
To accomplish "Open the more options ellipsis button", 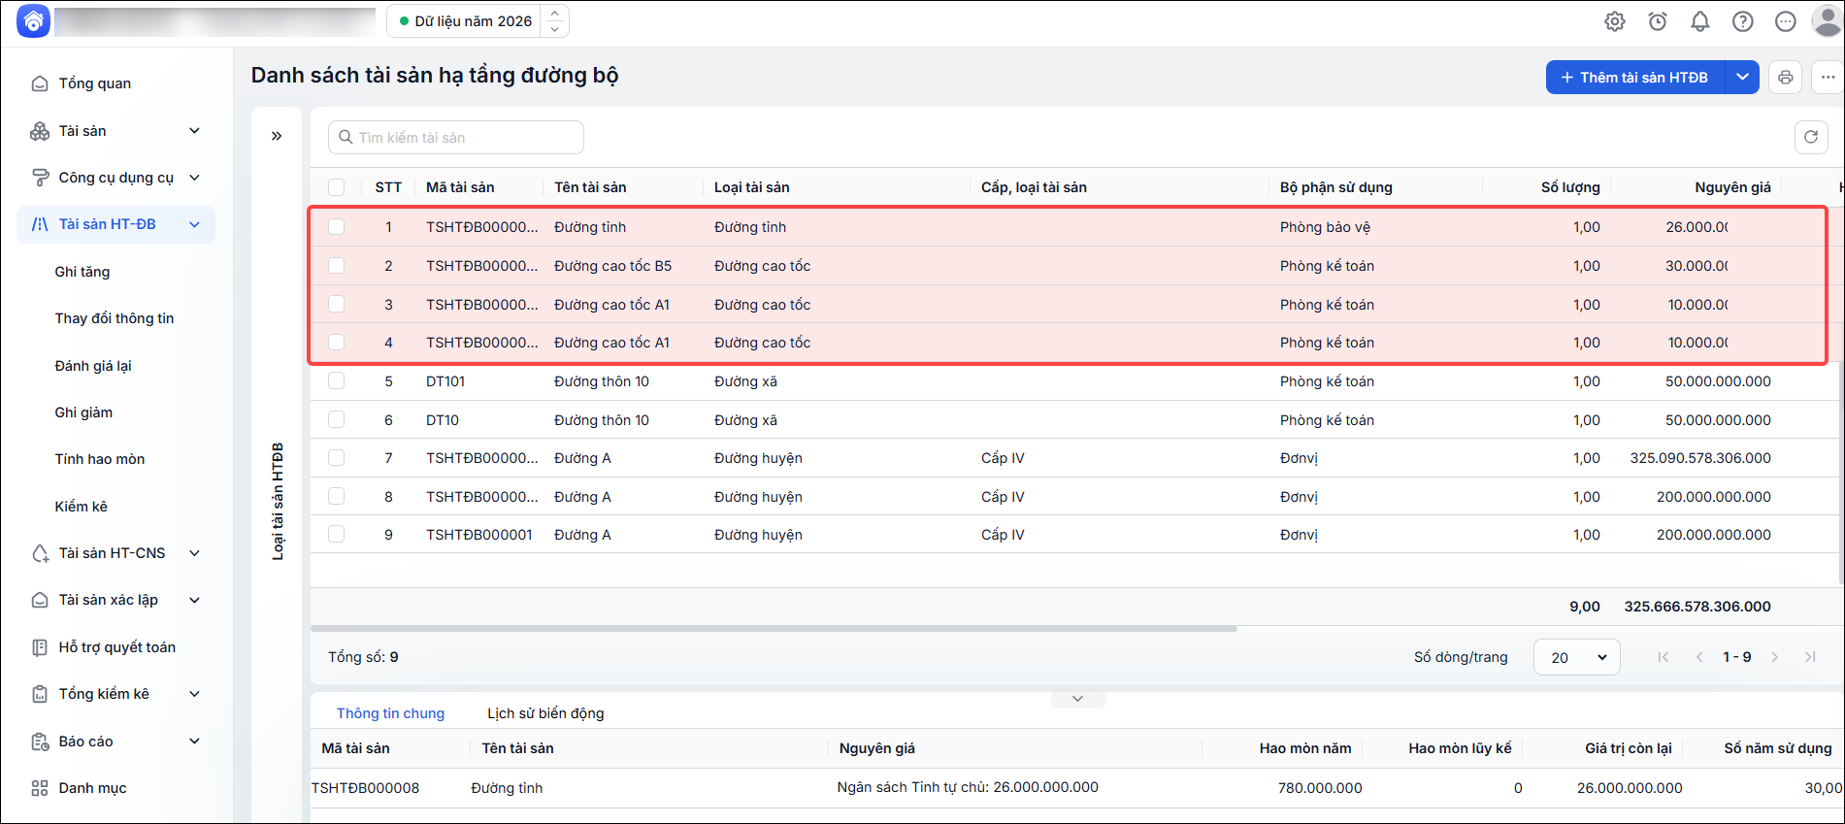I will pos(1828,78).
